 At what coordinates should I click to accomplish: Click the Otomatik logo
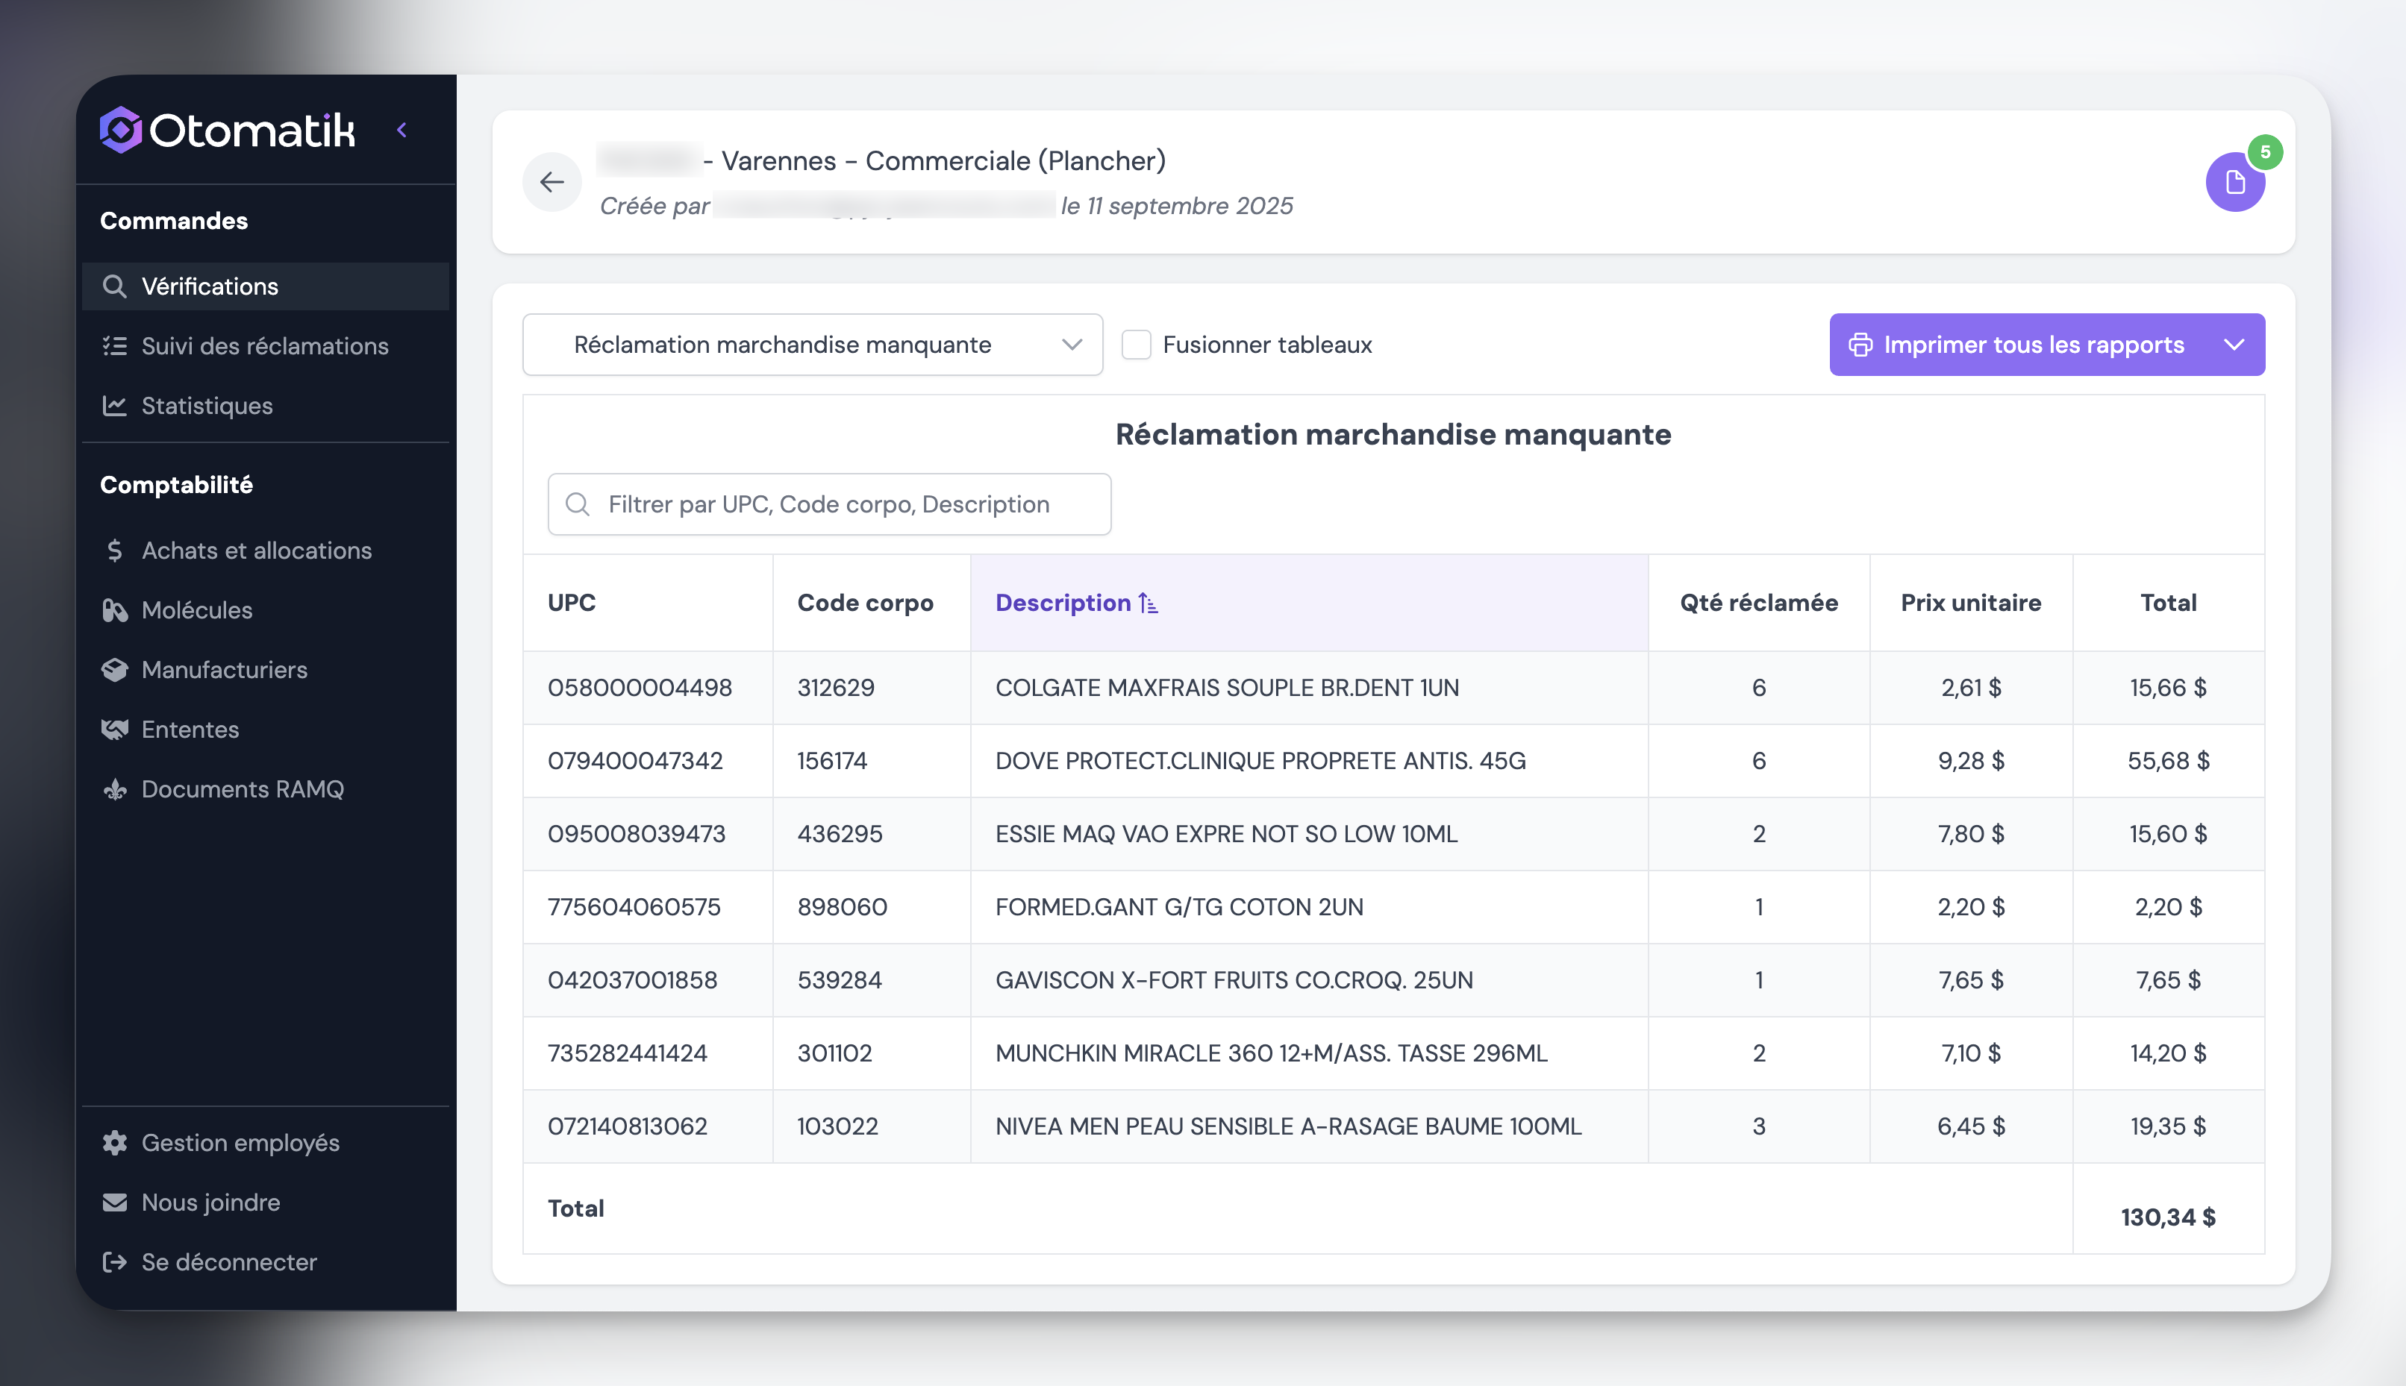(x=228, y=130)
